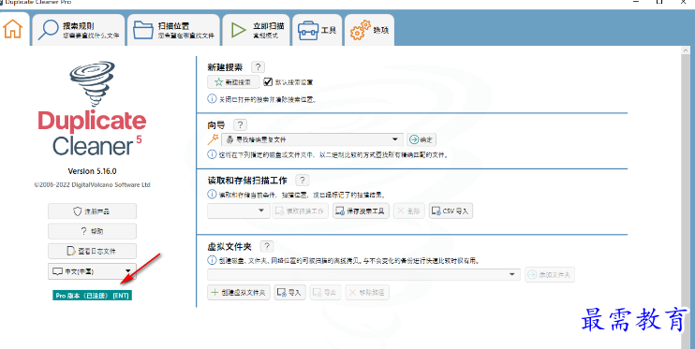
Task: Click the 读取扫描工作 button
Action: (301, 211)
